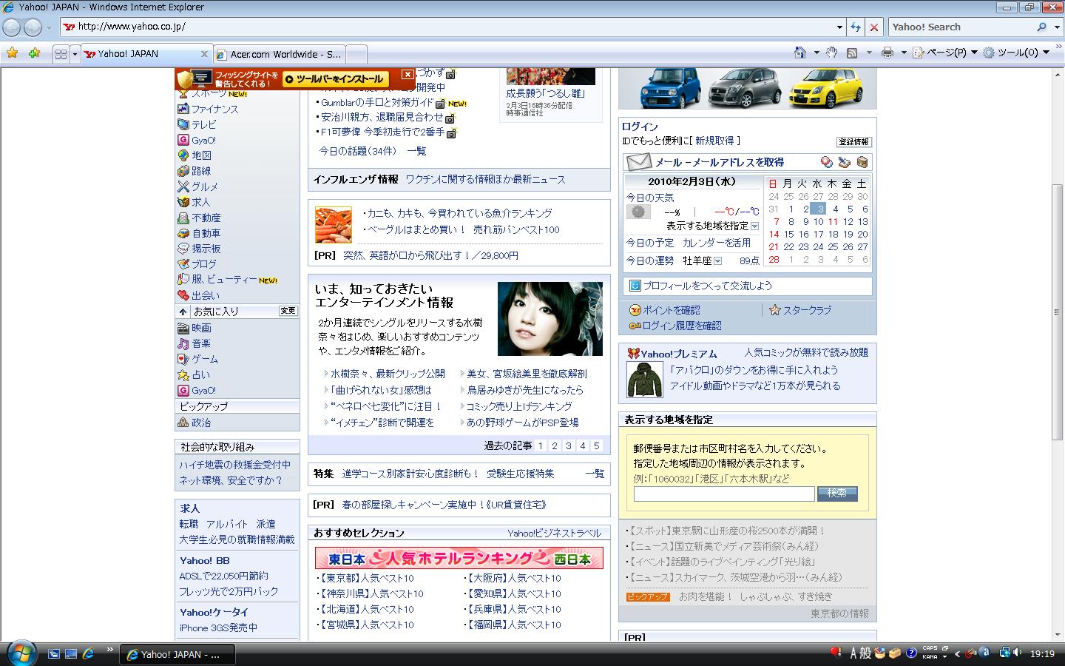Open the Quick Tabs grid icon
Viewport: 1065px width, 666px height.
(x=61, y=54)
